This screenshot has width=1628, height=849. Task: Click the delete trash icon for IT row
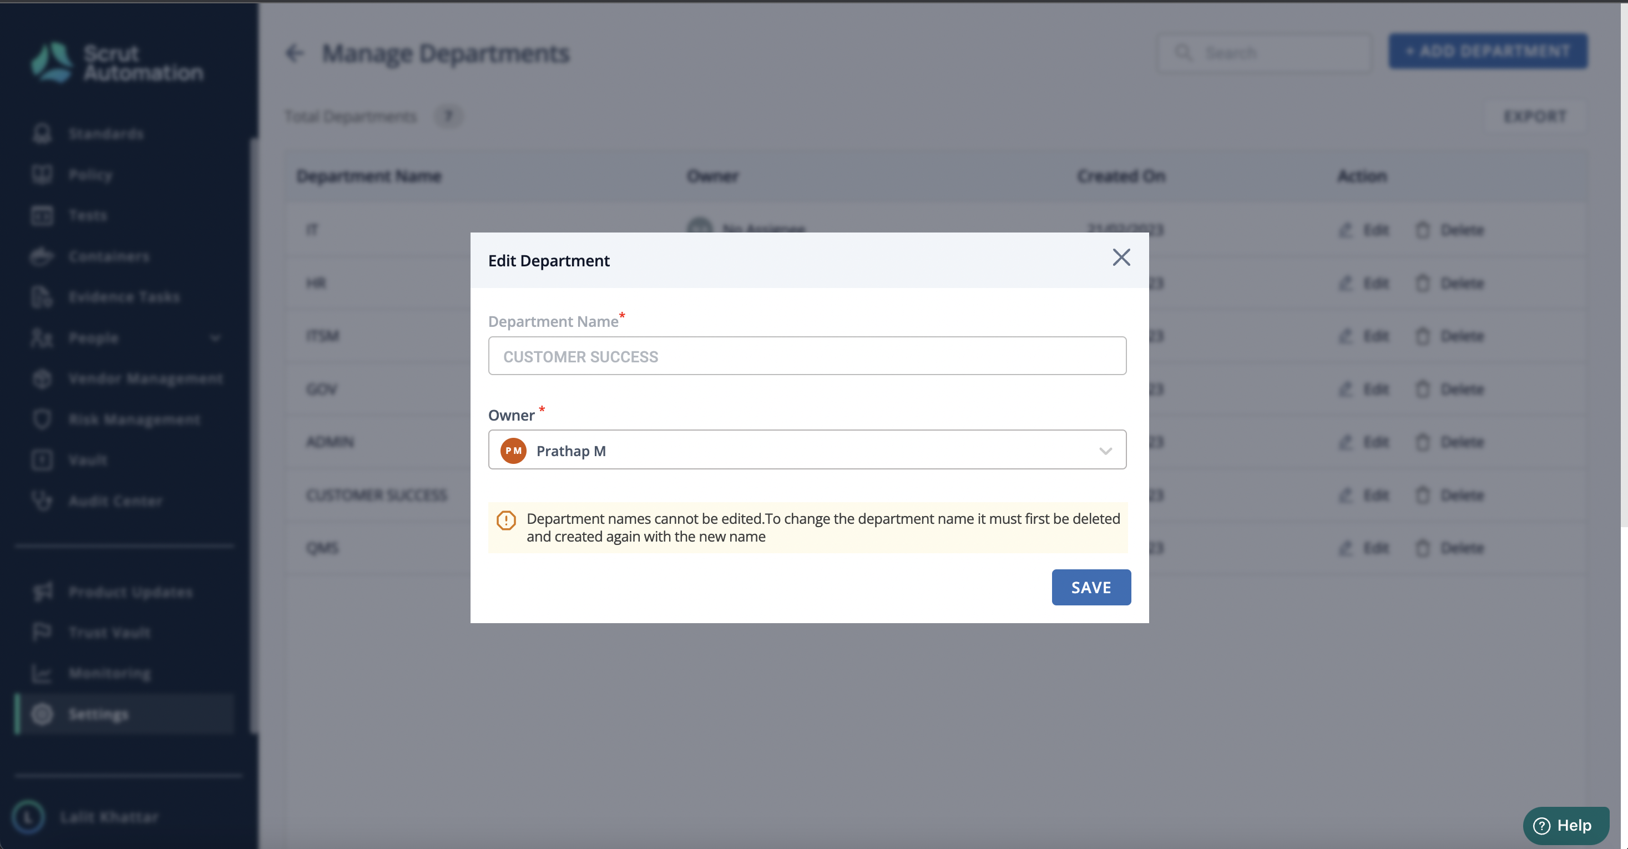(1423, 230)
